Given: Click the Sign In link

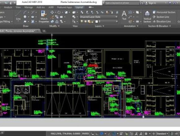Looking at the screenshot, I should pyautogui.click(x=152, y=3).
